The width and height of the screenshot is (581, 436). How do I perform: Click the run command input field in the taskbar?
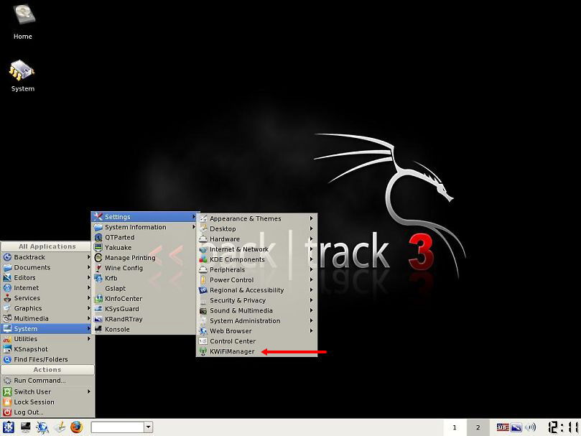coord(118,427)
